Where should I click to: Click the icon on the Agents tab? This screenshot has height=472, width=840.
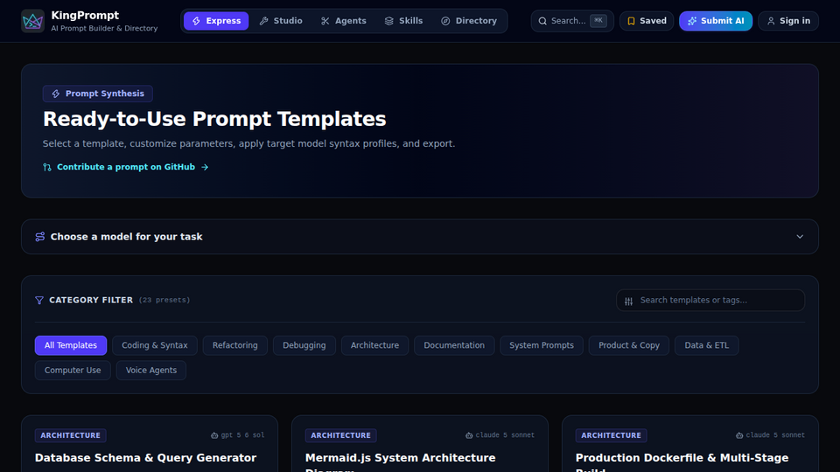325,21
